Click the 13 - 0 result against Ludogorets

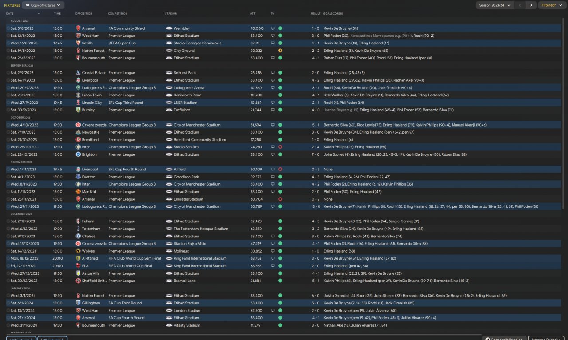[315, 206]
